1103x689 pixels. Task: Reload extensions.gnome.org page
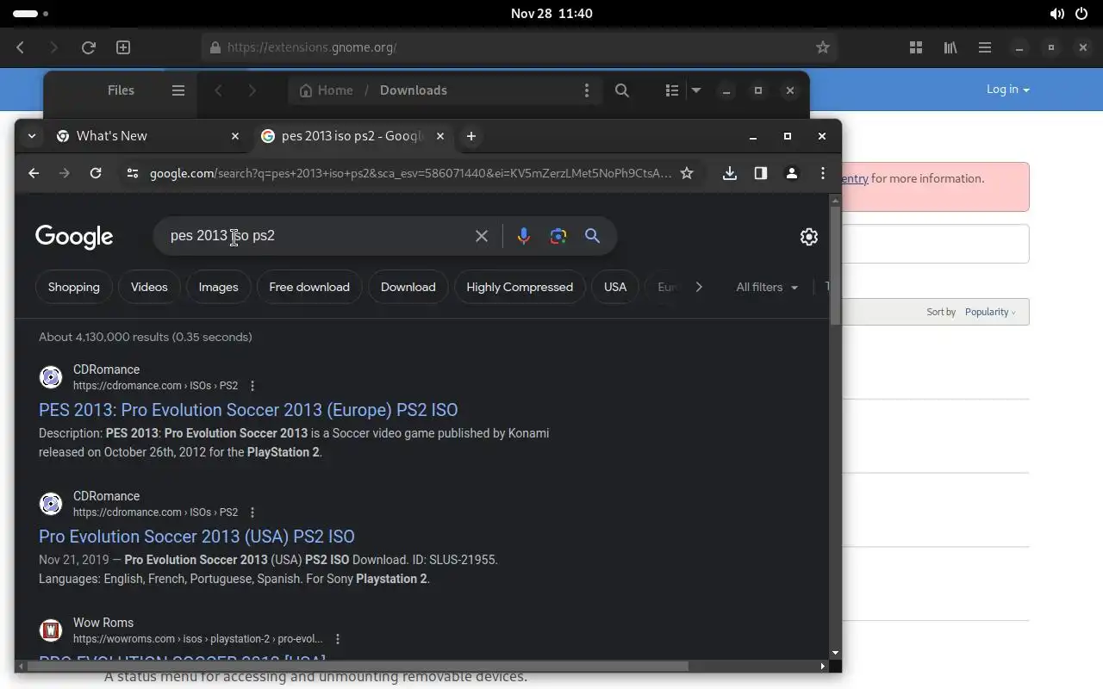(x=88, y=47)
